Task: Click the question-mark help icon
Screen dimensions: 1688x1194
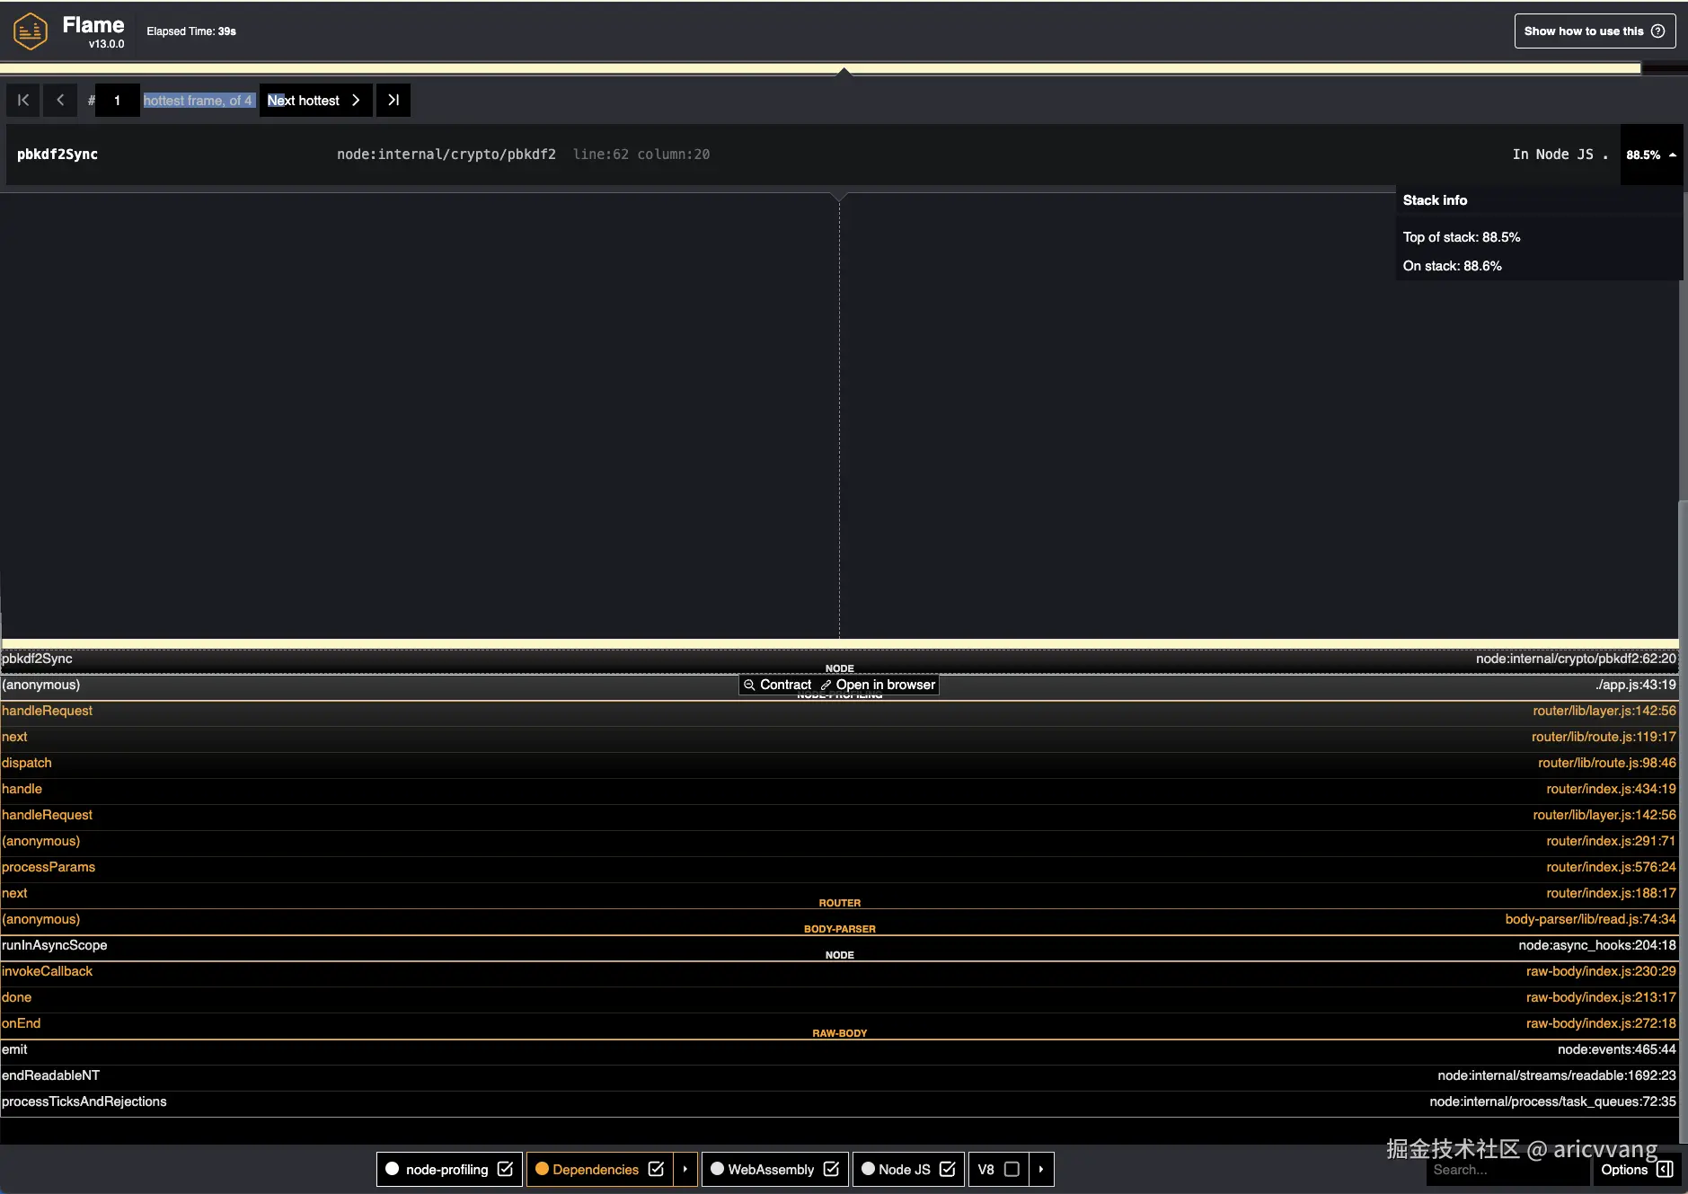Action: click(1657, 30)
